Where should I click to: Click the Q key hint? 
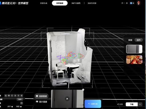[x=6, y=96]
